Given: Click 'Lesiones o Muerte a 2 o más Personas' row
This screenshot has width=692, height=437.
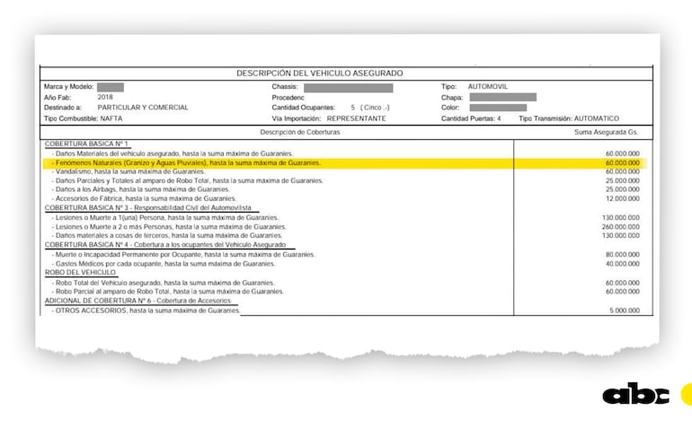Looking at the screenshot, I should 169,227.
